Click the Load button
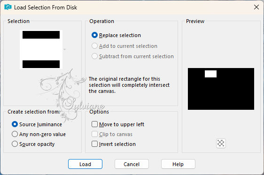The image size is (264, 175). (85, 164)
